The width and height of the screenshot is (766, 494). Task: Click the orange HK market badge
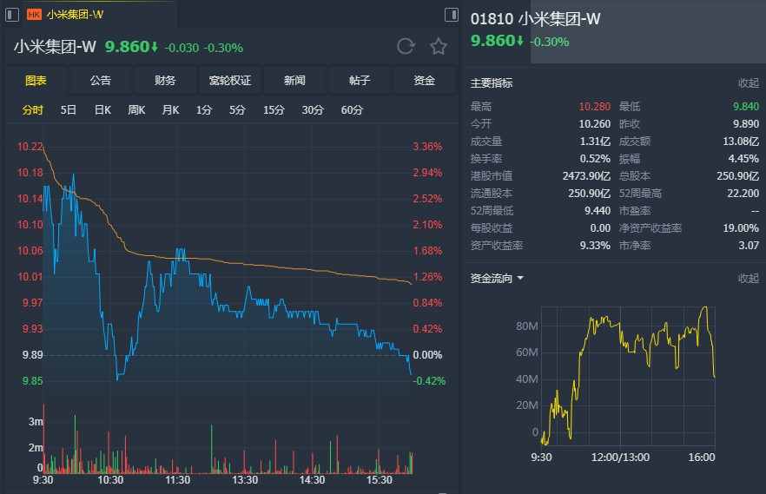click(35, 15)
